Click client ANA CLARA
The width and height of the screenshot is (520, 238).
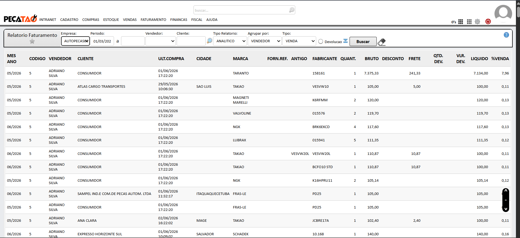87,221
